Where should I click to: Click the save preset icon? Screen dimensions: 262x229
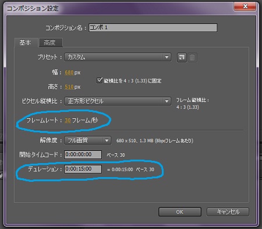pos(182,58)
